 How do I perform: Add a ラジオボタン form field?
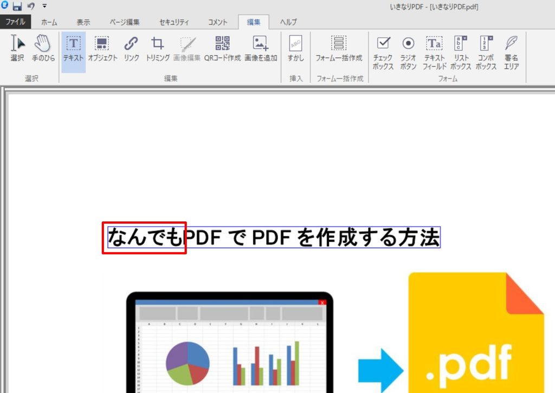(408, 53)
